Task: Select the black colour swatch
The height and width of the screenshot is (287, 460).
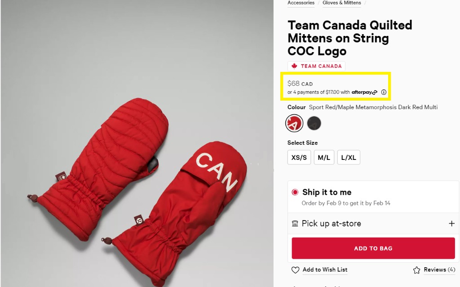Action: 314,123
